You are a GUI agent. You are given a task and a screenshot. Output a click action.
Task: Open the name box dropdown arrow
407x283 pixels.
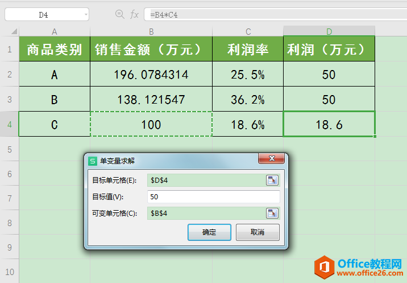click(x=85, y=15)
